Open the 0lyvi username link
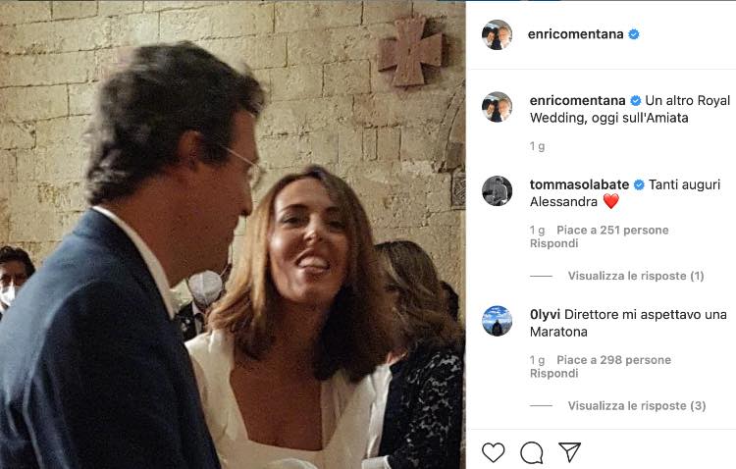736x469 pixels. pyautogui.click(x=547, y=314)
